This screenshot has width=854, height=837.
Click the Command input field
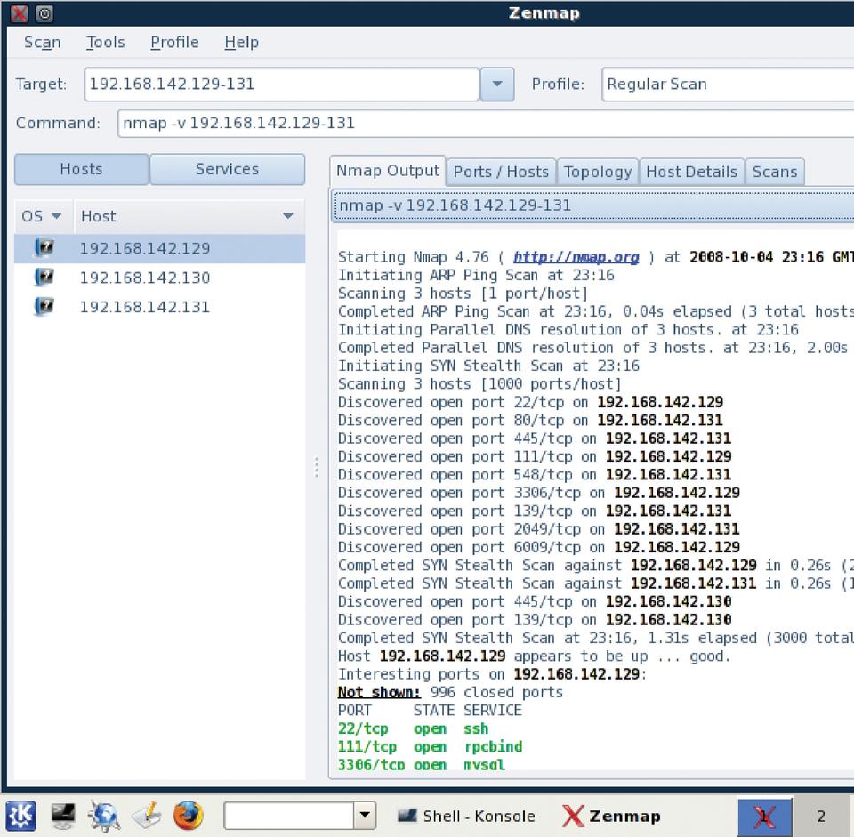click(485, 123)
